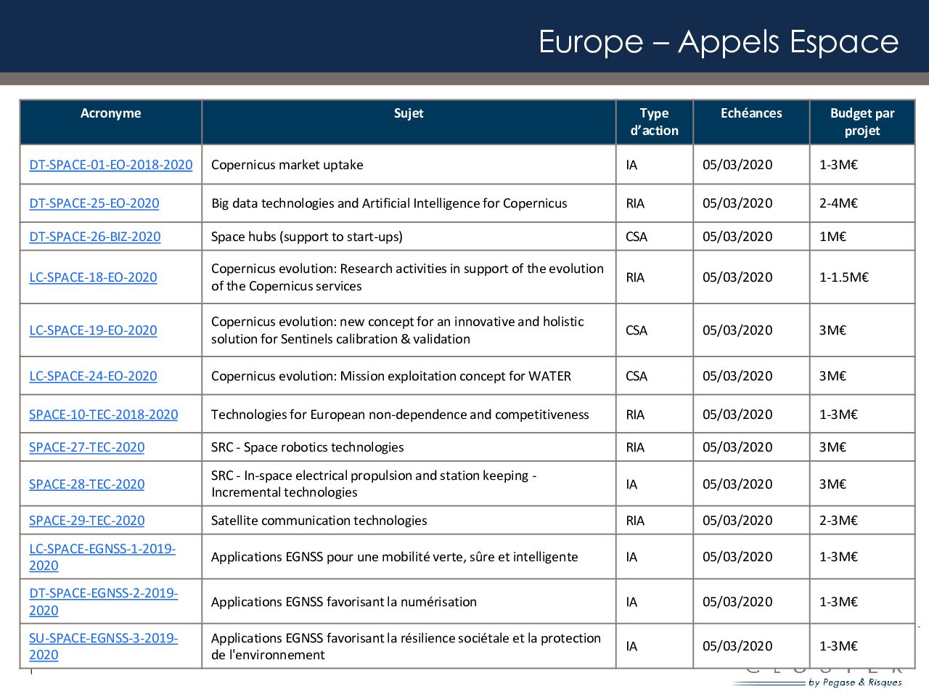Viewport: 929px width, 697px height.
Task: Open the LC-SPACE-19-EO-2020 call link
Action: pos(93,330)
